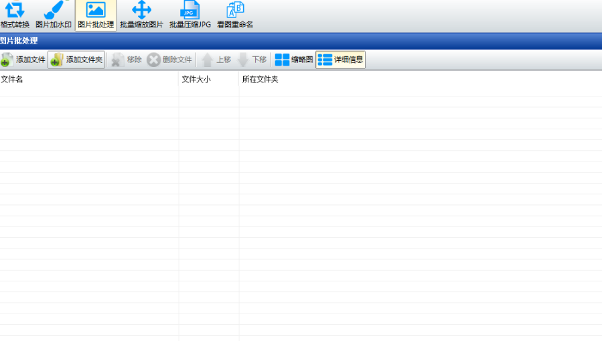Click the divider between 文件大小 and 所在文件夹
Screen dimensions: 602x341
click(x=239, y=79)
